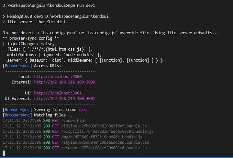Click the 'kendo@0.0.0 dev1' line
The image size is (233, 158).
coord(55,16)
